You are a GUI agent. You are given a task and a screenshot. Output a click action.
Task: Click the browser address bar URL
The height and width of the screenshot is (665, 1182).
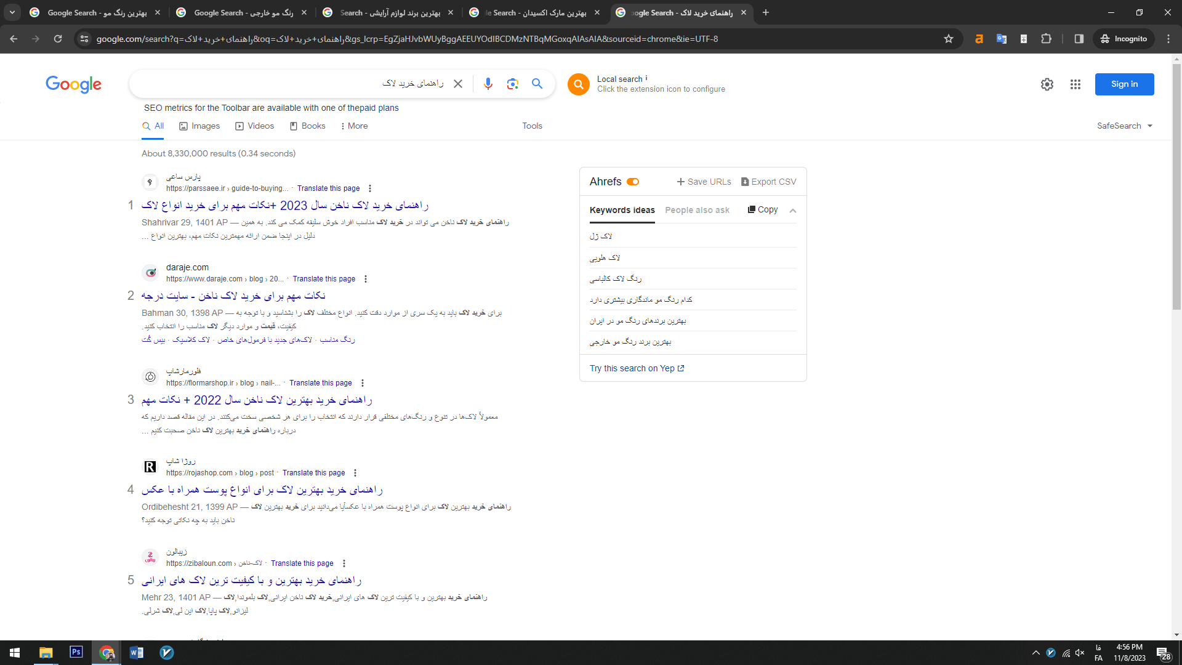coord(407,39)
